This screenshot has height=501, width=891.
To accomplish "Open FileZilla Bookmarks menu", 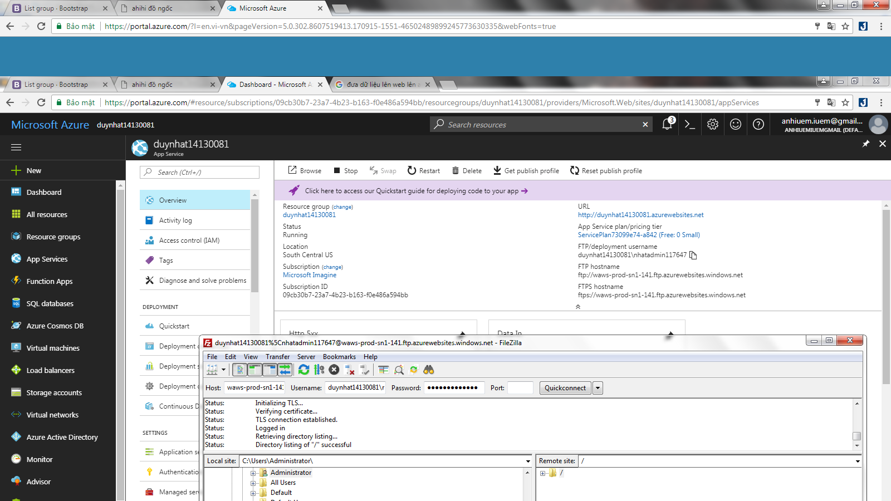I will [x=339, y=357].
